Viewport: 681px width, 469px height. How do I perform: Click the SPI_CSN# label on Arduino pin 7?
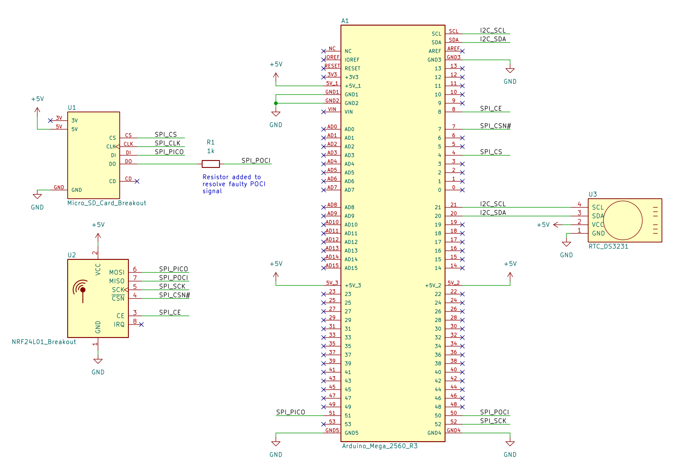(x=495, y=126)
